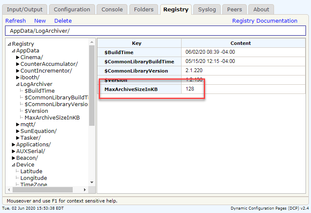Click the Refresh link
The height and width of the screenshot is (213, 311).
tap(16, 21)
